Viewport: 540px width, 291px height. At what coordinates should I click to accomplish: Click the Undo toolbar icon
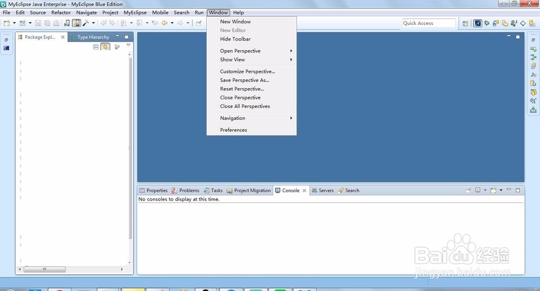[x=103, y=23]
